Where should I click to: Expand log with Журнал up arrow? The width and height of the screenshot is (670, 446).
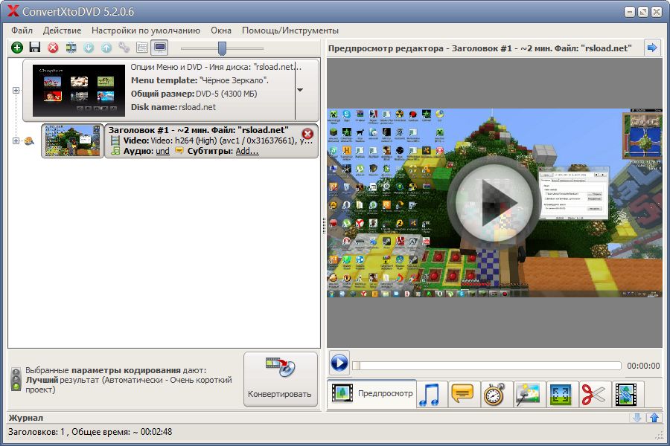(x=654, y=418)
